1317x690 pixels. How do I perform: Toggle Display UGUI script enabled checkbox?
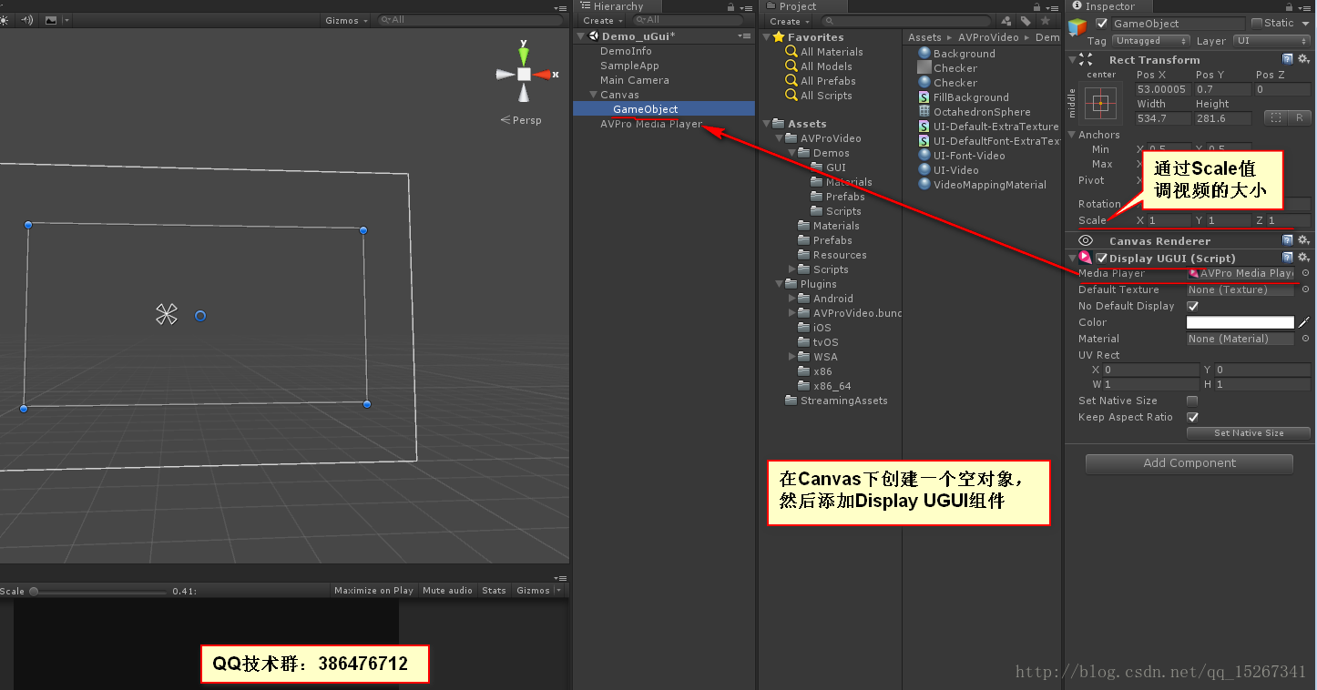1101,259
